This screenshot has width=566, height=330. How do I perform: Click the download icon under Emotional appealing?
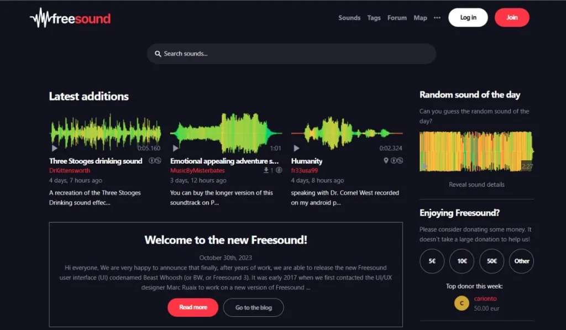266,171
